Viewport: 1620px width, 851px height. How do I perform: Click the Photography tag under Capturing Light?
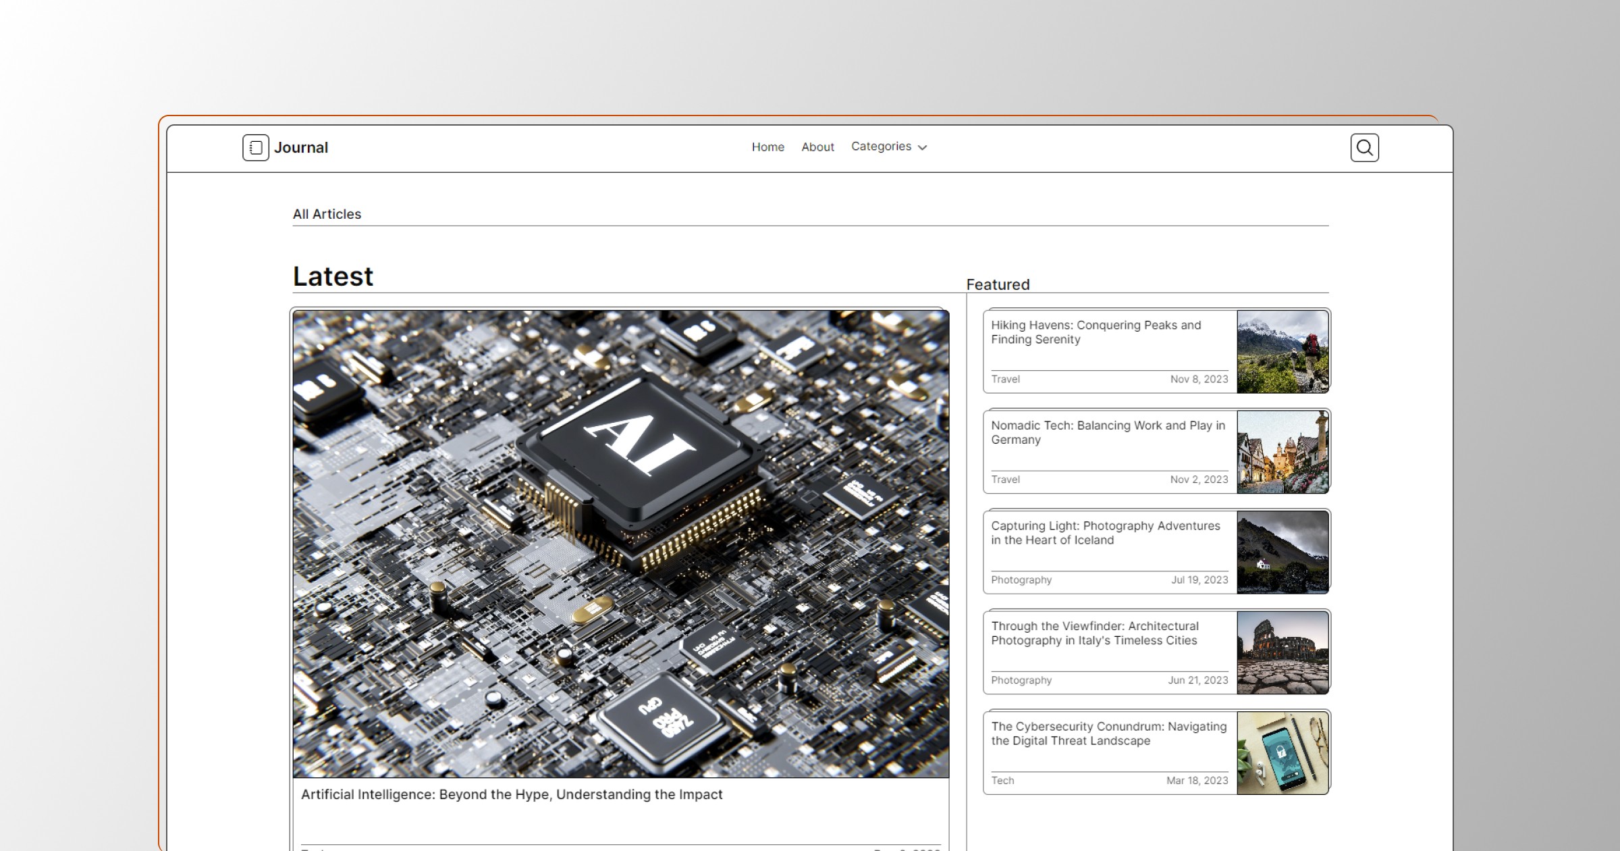[1021, 579]
